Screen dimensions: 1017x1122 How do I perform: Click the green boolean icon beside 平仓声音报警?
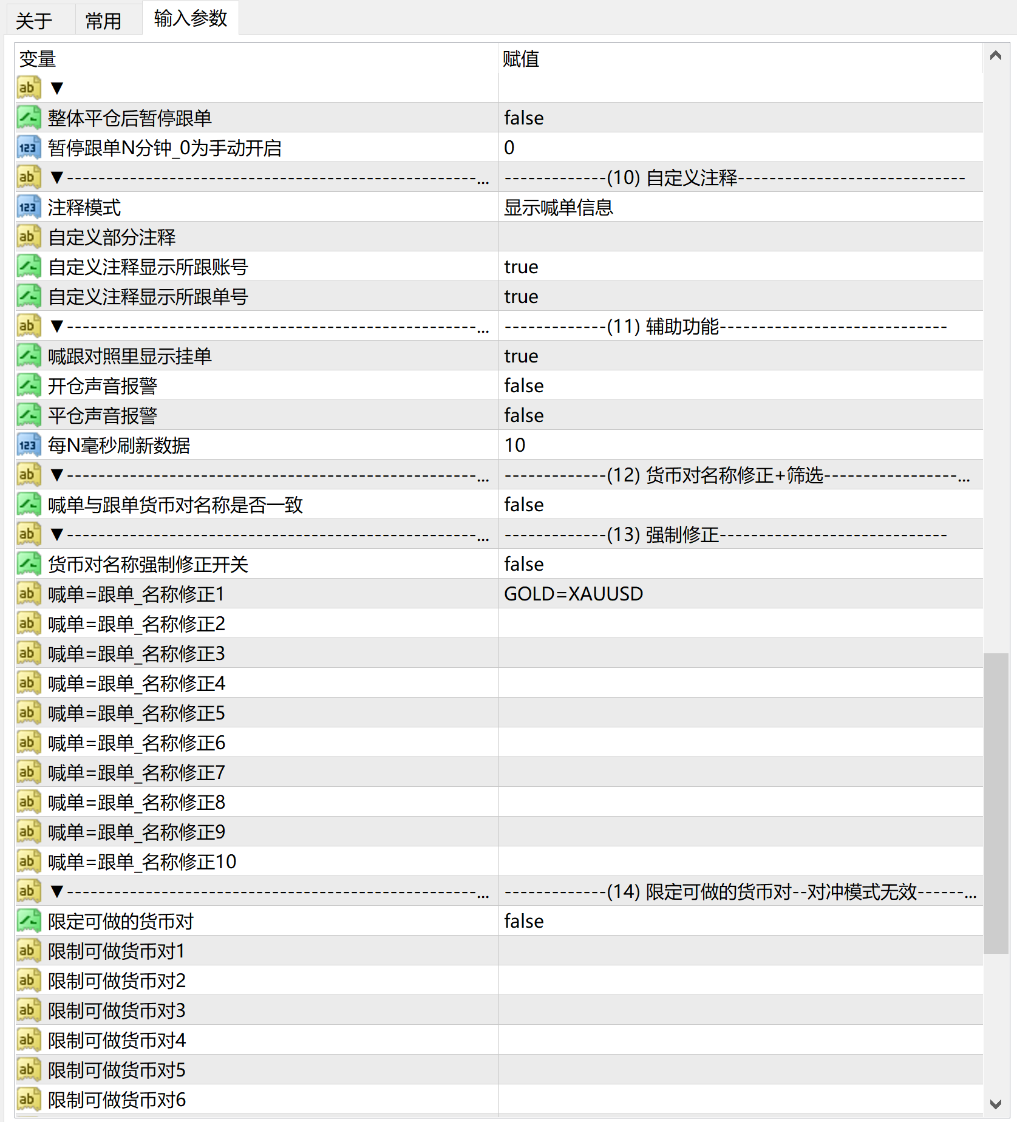pos(28,415)
